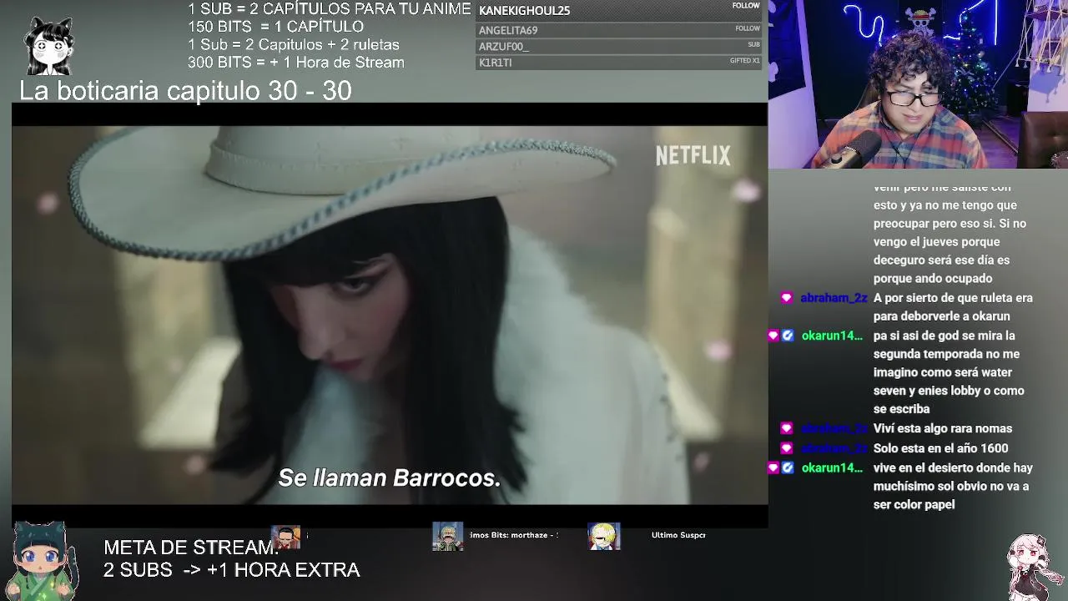Screen dimensions: 1068x601
Task: Click '1 Sub = 2 Capitulos + 2 ruletas'
Action: pyautogui.click(x=294, y=45)
